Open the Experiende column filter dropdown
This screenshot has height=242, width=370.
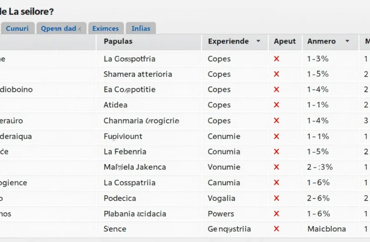(258, 42)
